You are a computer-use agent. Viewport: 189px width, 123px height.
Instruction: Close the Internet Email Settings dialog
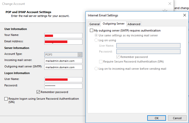(185, 15)
